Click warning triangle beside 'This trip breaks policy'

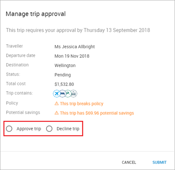point(56,103)
